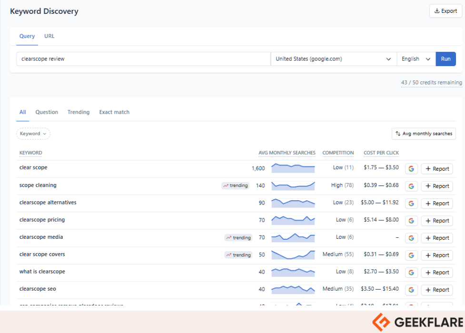Create report for 'clear scope covers' keyword
The height and width of the screenshot is (333, 465).
pyautogui.click(x=437, y=255)
